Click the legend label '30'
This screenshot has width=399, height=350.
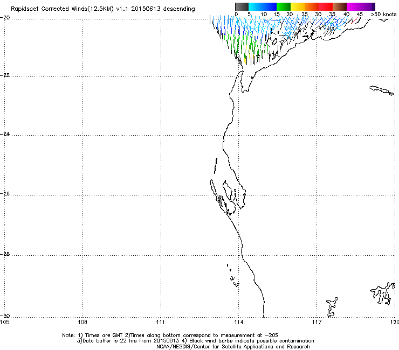[x=318, y=15]
